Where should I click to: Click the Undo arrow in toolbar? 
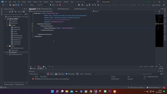tap(22, 5)
